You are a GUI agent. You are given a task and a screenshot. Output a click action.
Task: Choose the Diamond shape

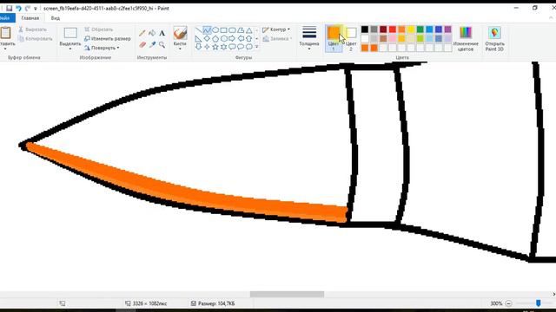[207, 38]
